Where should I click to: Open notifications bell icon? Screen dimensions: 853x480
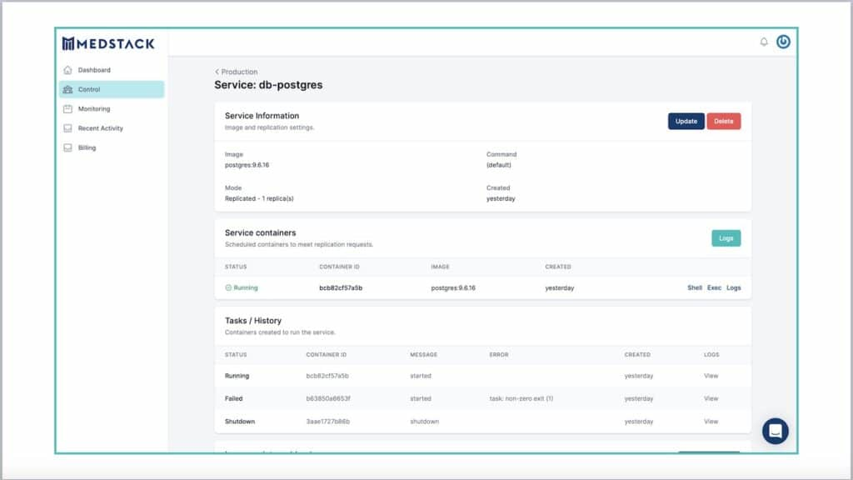click(764, 42)
